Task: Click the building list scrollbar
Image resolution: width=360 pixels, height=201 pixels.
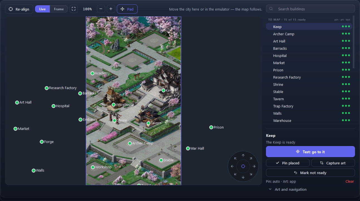Action: coord(354,42)
